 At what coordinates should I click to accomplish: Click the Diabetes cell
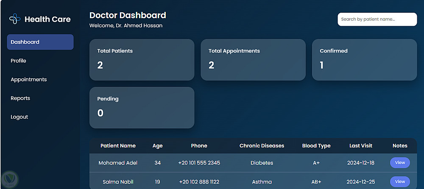pos(262,163)
